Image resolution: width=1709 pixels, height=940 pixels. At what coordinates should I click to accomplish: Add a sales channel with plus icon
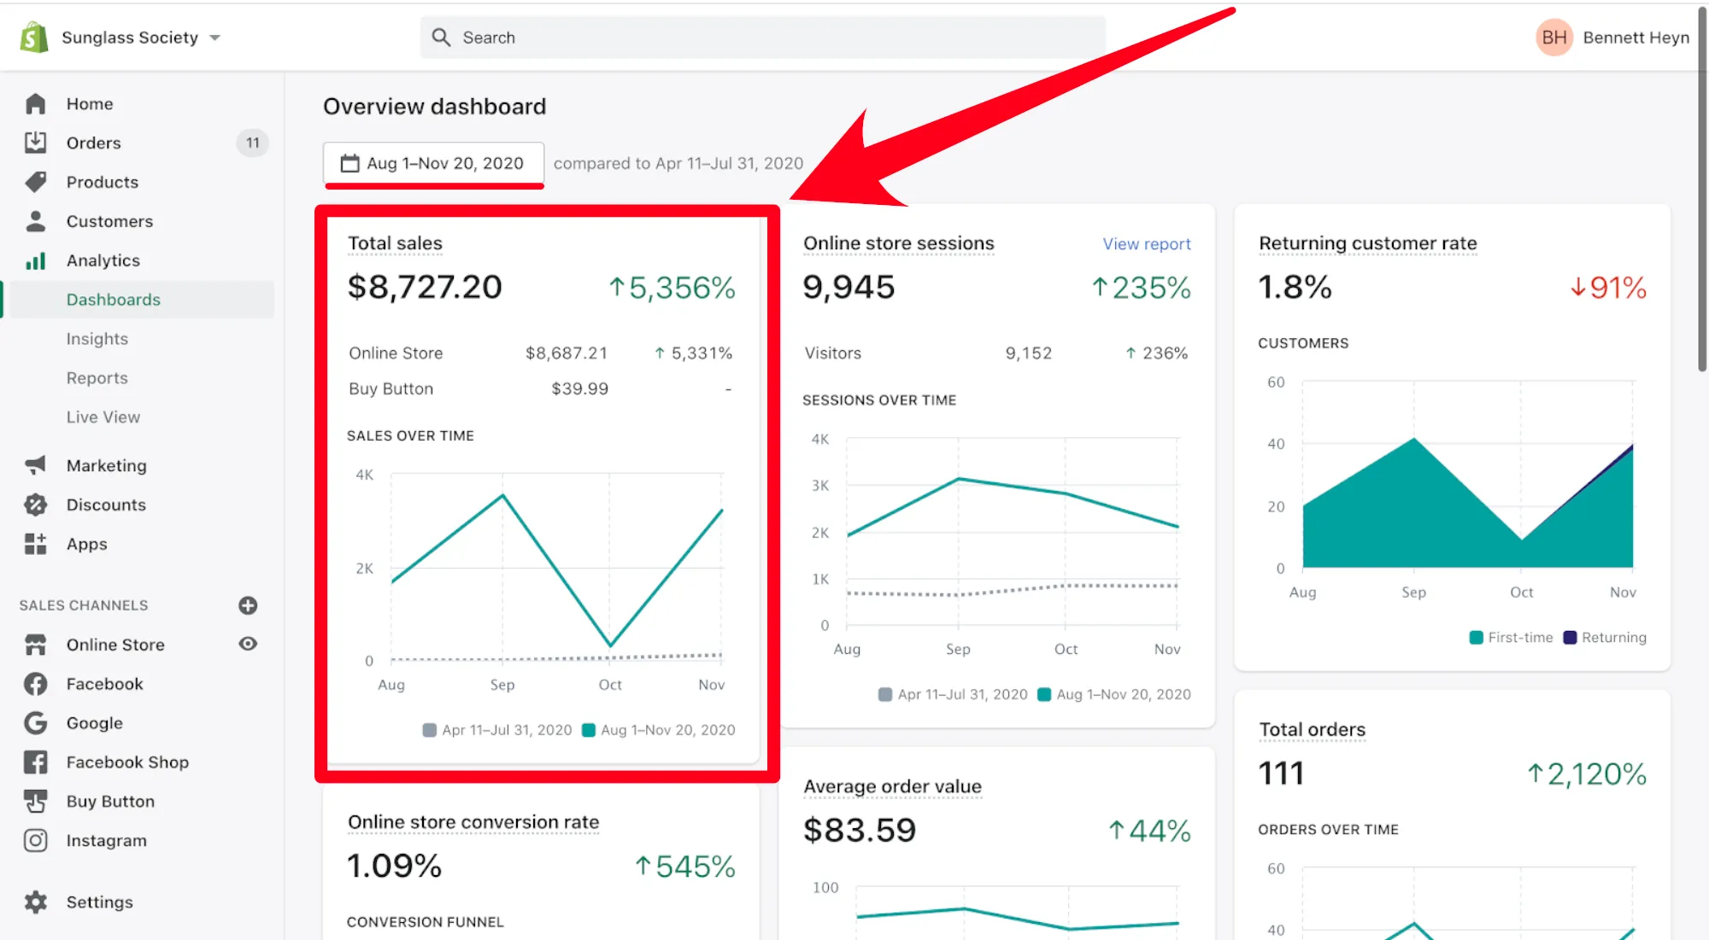(x=248, y=605)
